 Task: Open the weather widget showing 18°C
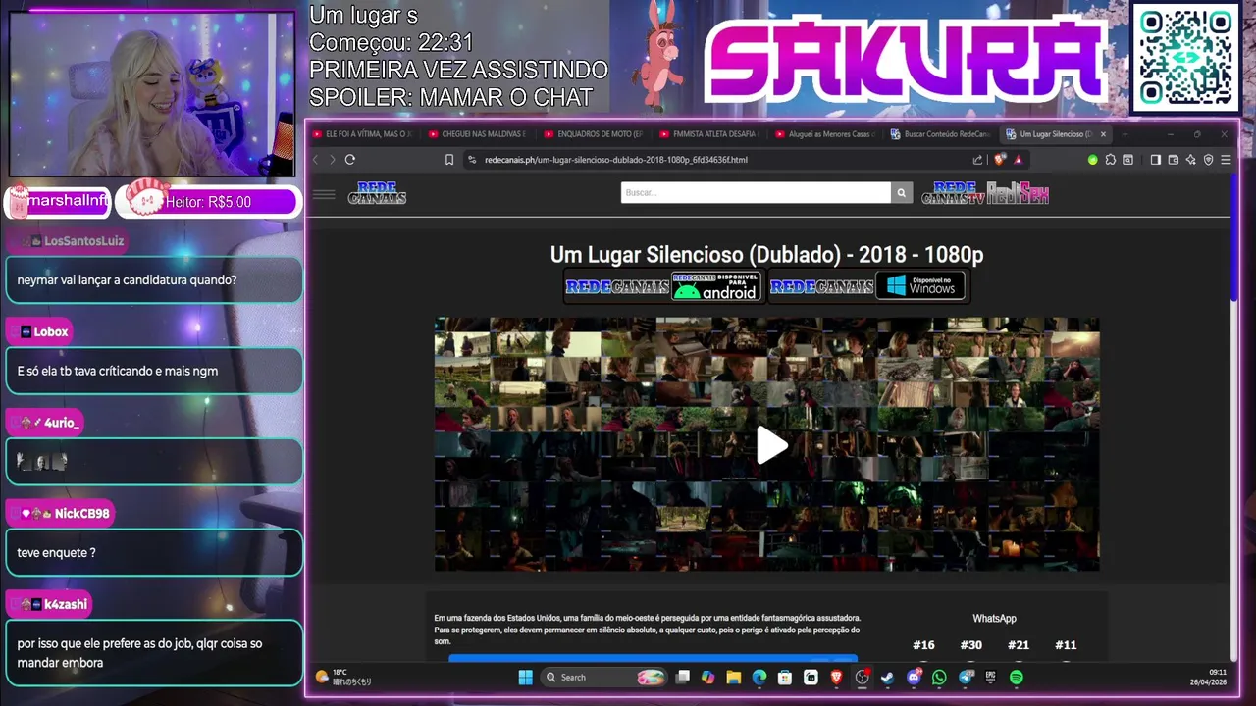pos(343,677)
